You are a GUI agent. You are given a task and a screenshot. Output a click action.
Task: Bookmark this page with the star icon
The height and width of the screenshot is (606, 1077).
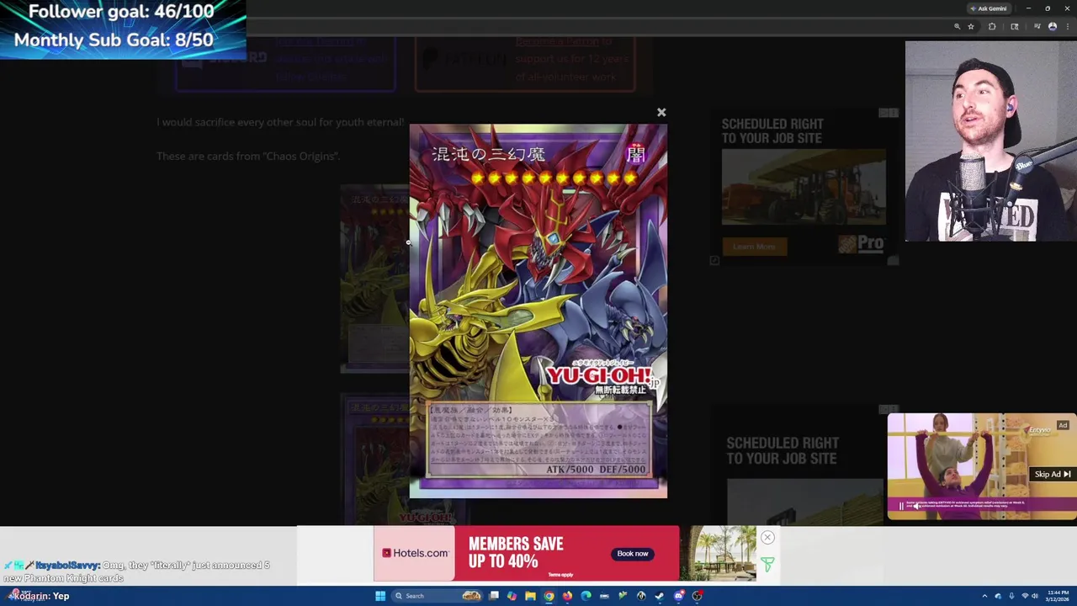(971, 26)
